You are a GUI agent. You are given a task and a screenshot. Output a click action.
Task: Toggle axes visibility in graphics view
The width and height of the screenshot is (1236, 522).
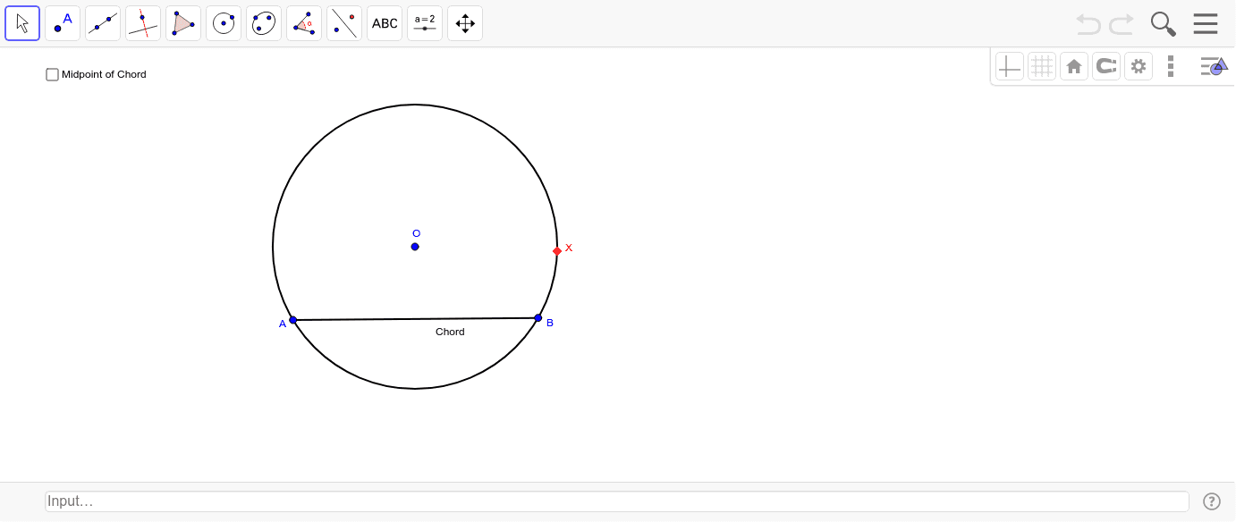(x=1010, y=66)
